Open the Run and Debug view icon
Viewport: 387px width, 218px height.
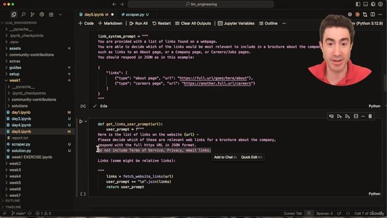[42, 15]
